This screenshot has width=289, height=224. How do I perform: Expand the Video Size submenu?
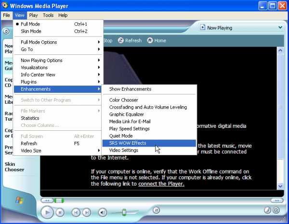tap(58, 150)
